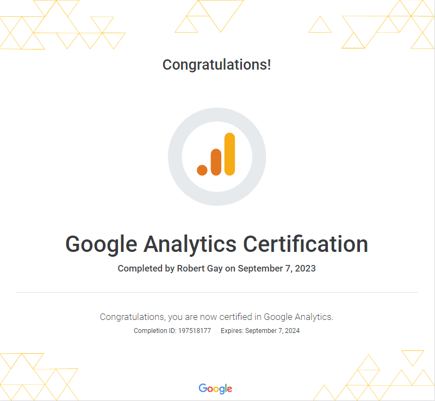Click the bottom-left triangle pattern
This screenshot has height=401, width=435.
pyautogui.click(x=39, y=377)
